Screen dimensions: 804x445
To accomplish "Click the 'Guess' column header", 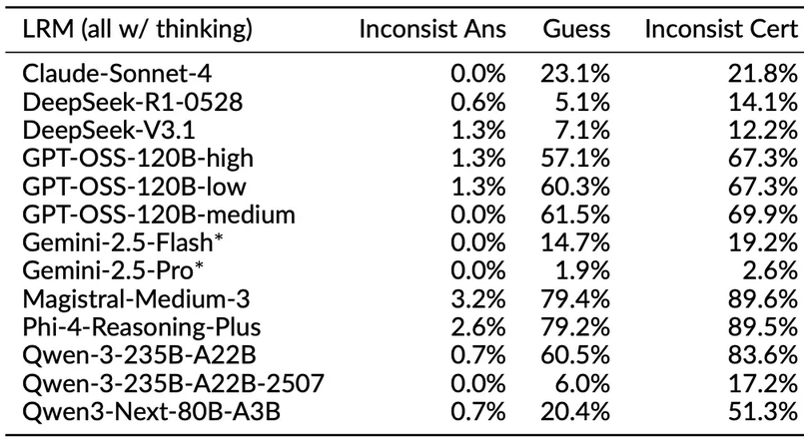I will pos(576,30).
